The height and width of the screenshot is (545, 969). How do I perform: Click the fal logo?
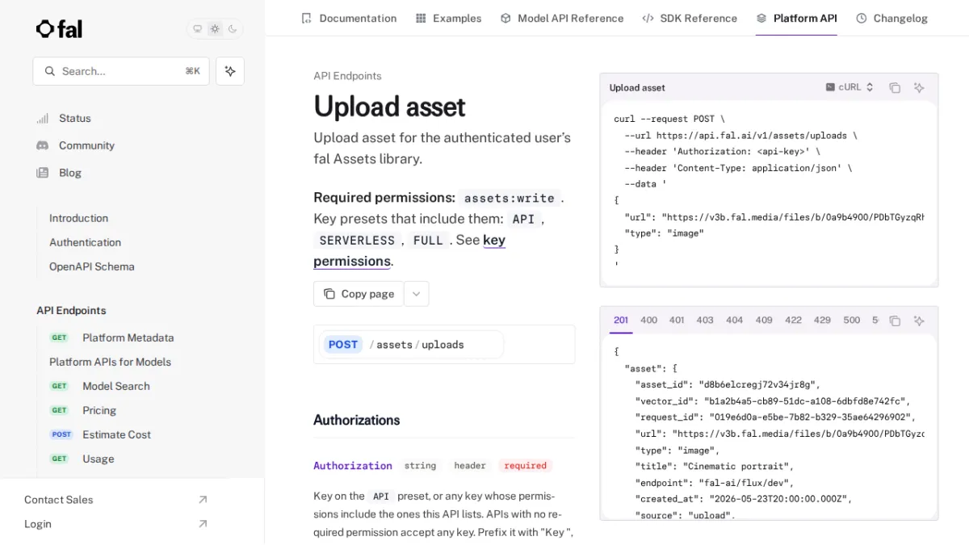click(x=59, y=29)
